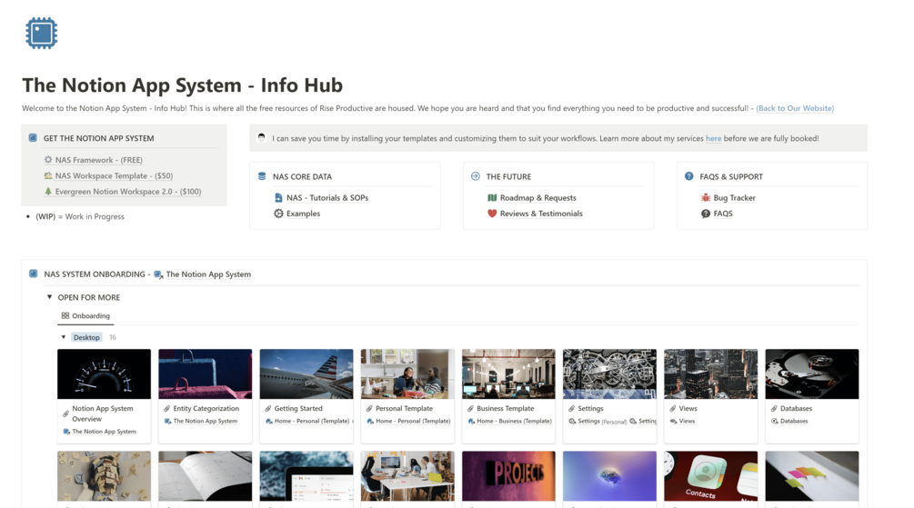The height and width of the screenshot is (508, 914).
Task: Open the Personal Template card image
Action: pos(407,374)
